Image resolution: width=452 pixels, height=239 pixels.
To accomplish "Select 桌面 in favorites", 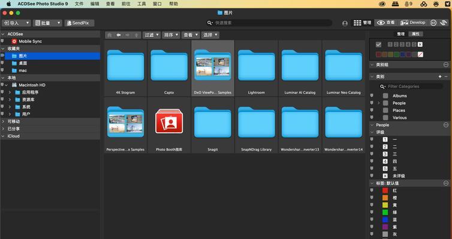I will [x=52, y=63].
